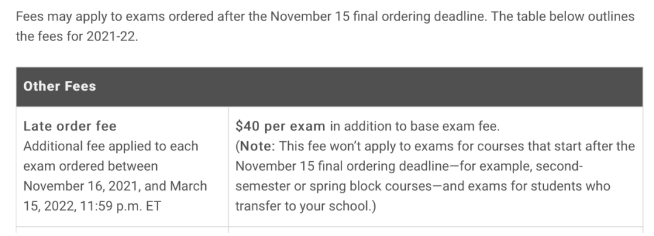Image resolution: width=654 pixels, height=236 pixels.
Task: Click the '15, 2022, 11:59 p.m. ET' text
Action: (x=92, y=206)
